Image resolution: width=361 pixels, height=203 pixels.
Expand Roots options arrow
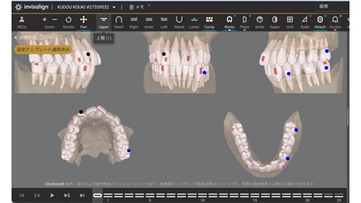pos(230,30)
